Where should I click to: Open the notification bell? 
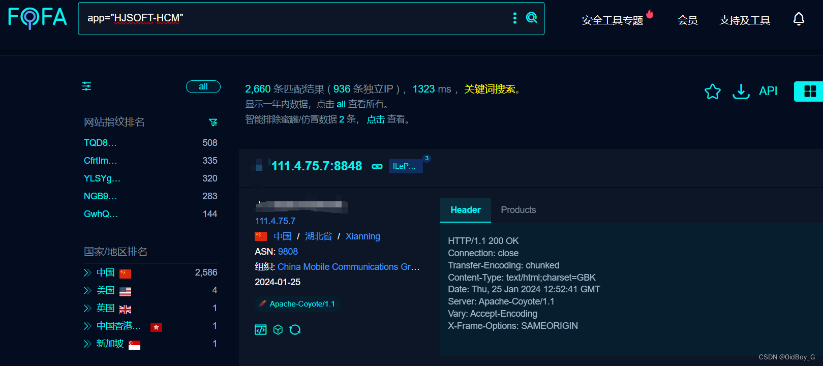tap(799, 19)
